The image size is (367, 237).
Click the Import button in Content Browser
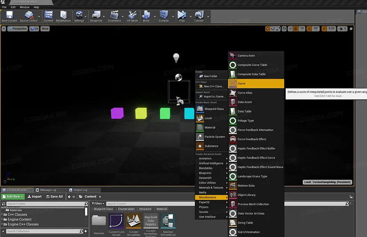point(35,197)
